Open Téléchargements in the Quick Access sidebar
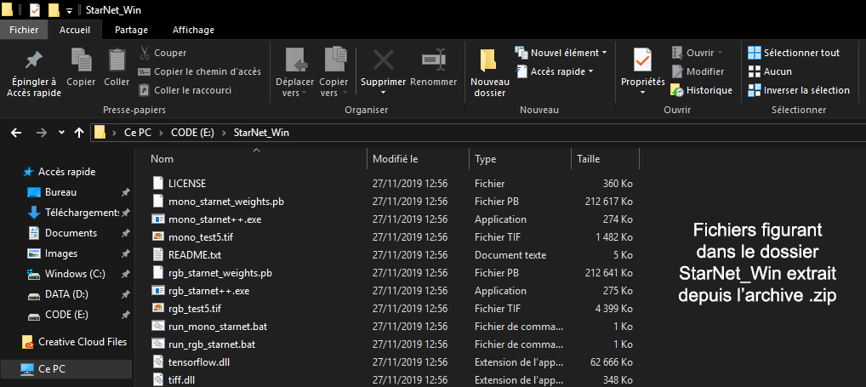The width and height of the screenshot is (866, 387). tap(79, 213)
